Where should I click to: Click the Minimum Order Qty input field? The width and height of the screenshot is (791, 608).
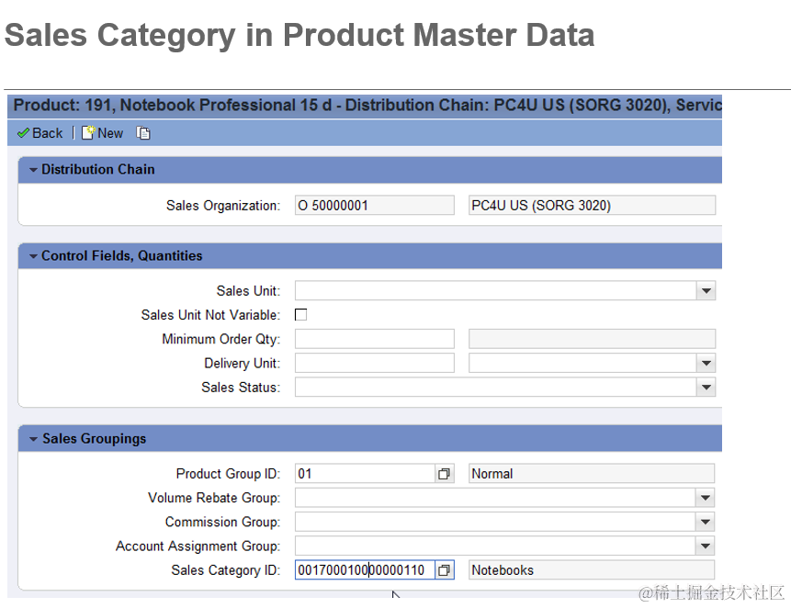click(x=374, y=339)
